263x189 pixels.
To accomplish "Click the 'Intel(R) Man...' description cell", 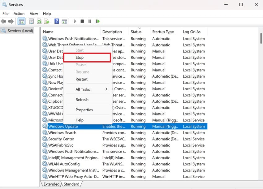I will click(x=114, y=158).
